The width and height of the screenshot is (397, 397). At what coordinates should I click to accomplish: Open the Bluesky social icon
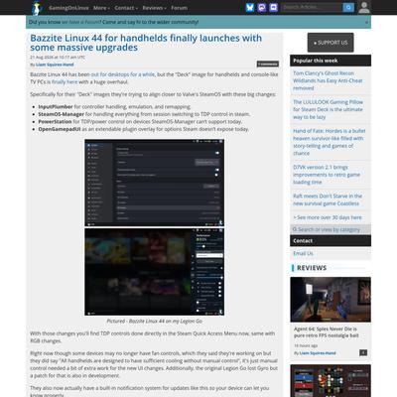click(250, 7)
